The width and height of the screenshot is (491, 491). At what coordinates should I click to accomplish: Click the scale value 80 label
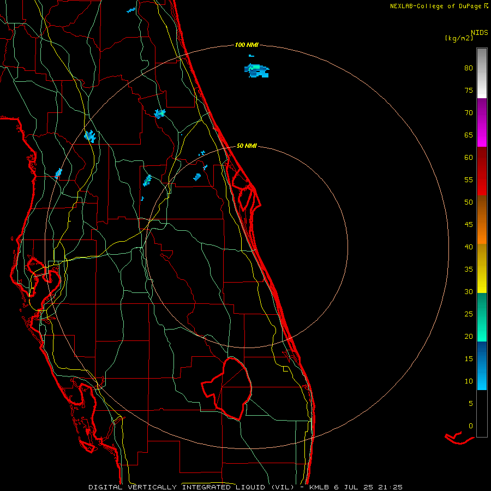pos(469,68)
